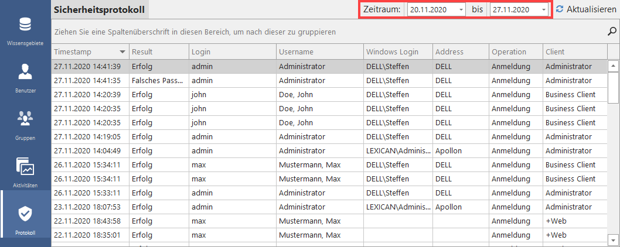Open the end date dropdown 27.11.2020
The height and width of the screenshot is (247, 620).
[x=544, y=10]
